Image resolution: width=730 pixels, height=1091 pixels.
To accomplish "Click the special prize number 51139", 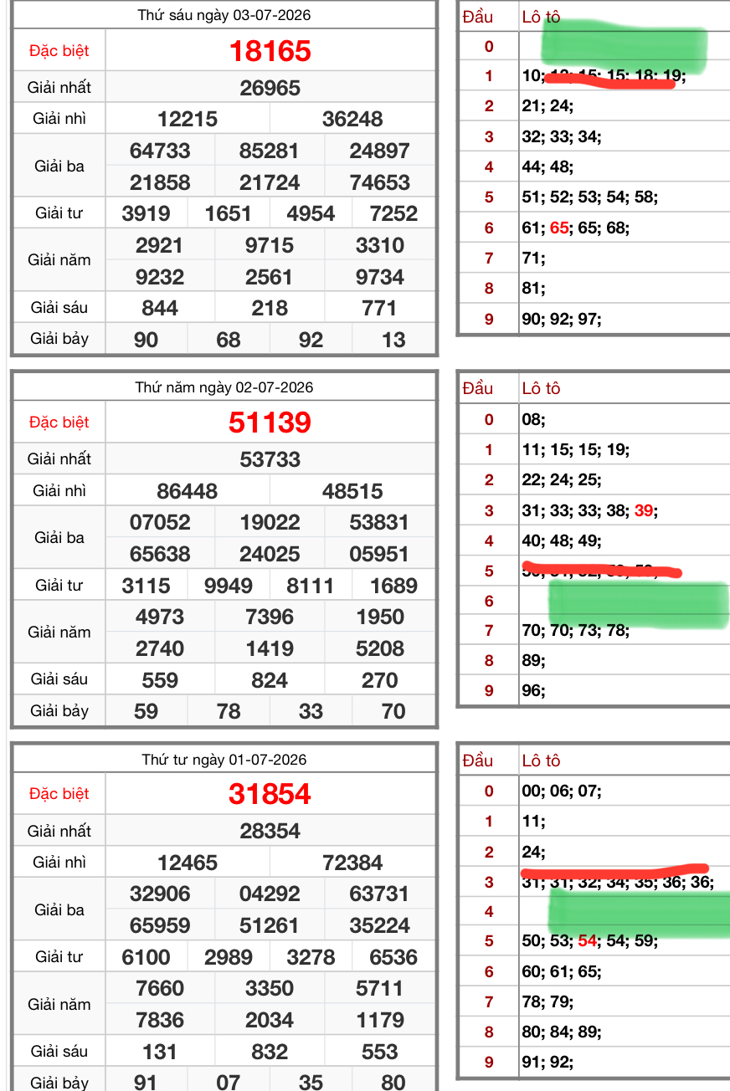I will [x=270, y=423].
